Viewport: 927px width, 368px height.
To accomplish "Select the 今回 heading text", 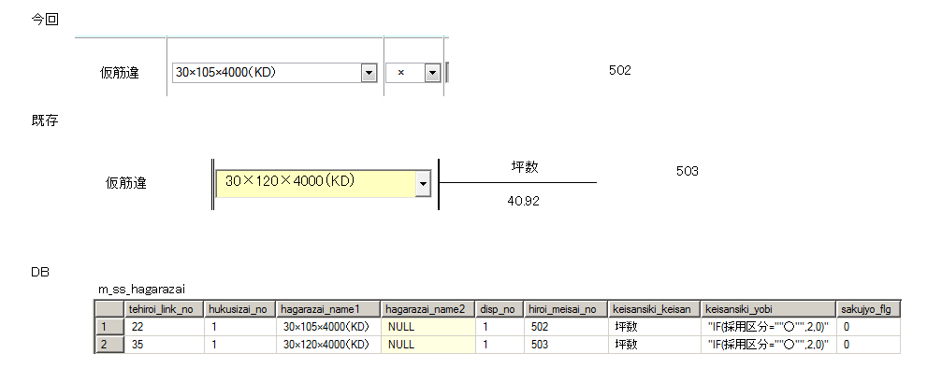I will (45, 19).
